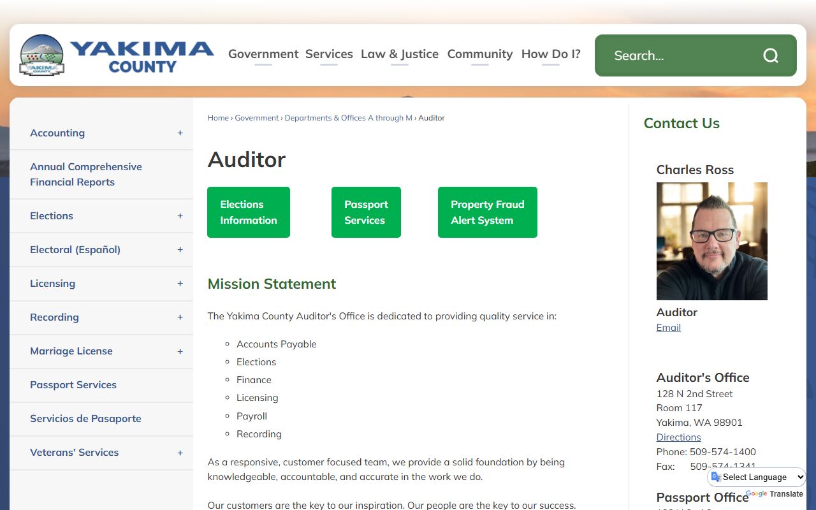Expand the Veterans' Services submenu plus
This screenshot has height=510, width=816.
tap(180, 453)
